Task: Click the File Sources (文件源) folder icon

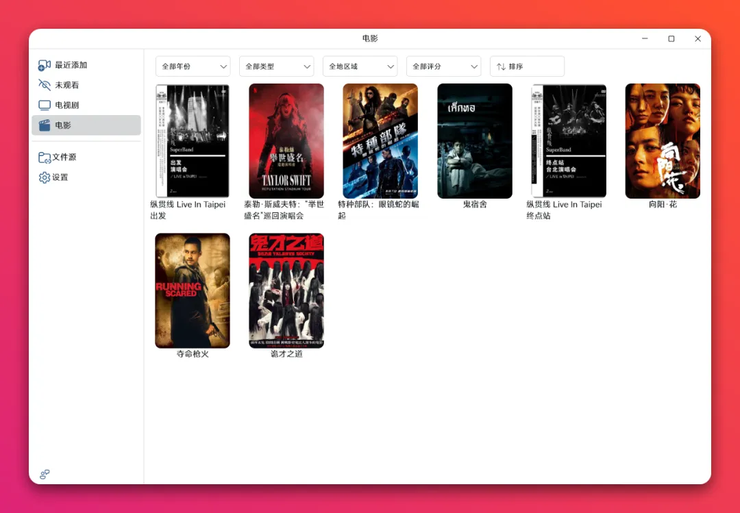Action: point(45,158)
